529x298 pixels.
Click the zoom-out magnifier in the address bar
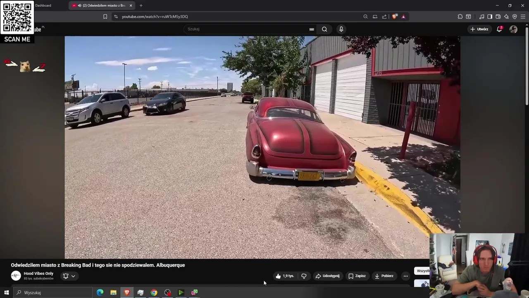(x=365, y=17)
